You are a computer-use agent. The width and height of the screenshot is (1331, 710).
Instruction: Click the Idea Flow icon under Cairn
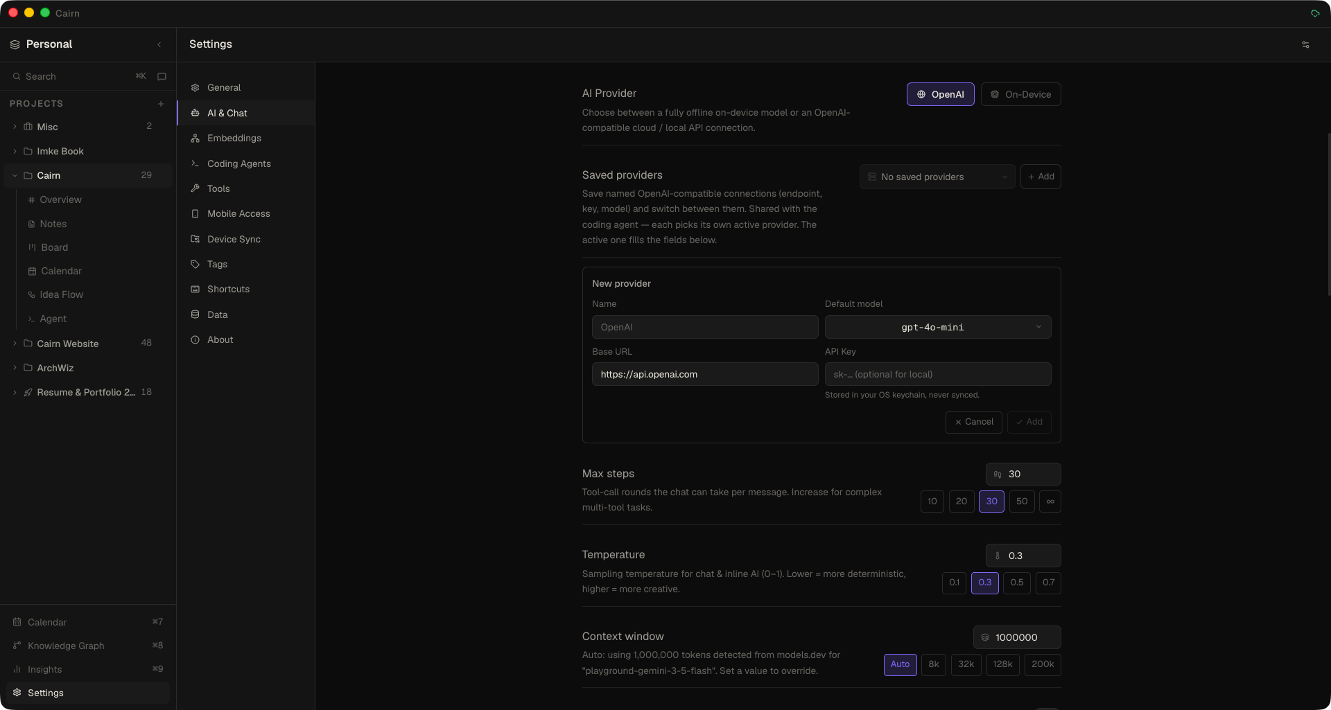(x=32, y=295)
